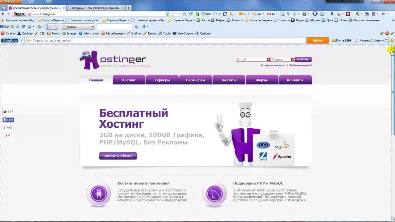Screen dimensions: 395x222
Task: Open Mail.ru toolbar settings gear icon
Action: 392,40
